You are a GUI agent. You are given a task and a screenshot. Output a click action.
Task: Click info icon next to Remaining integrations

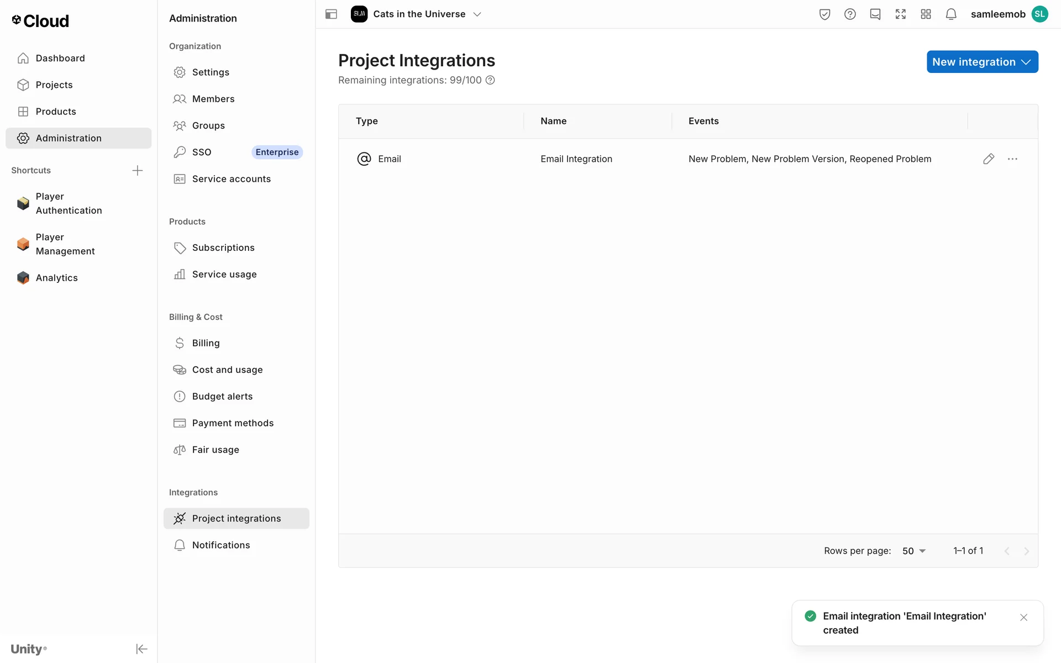click(x=490, y=80)
